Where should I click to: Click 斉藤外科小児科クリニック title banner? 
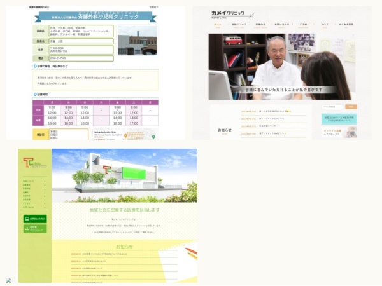pos(95,17)
